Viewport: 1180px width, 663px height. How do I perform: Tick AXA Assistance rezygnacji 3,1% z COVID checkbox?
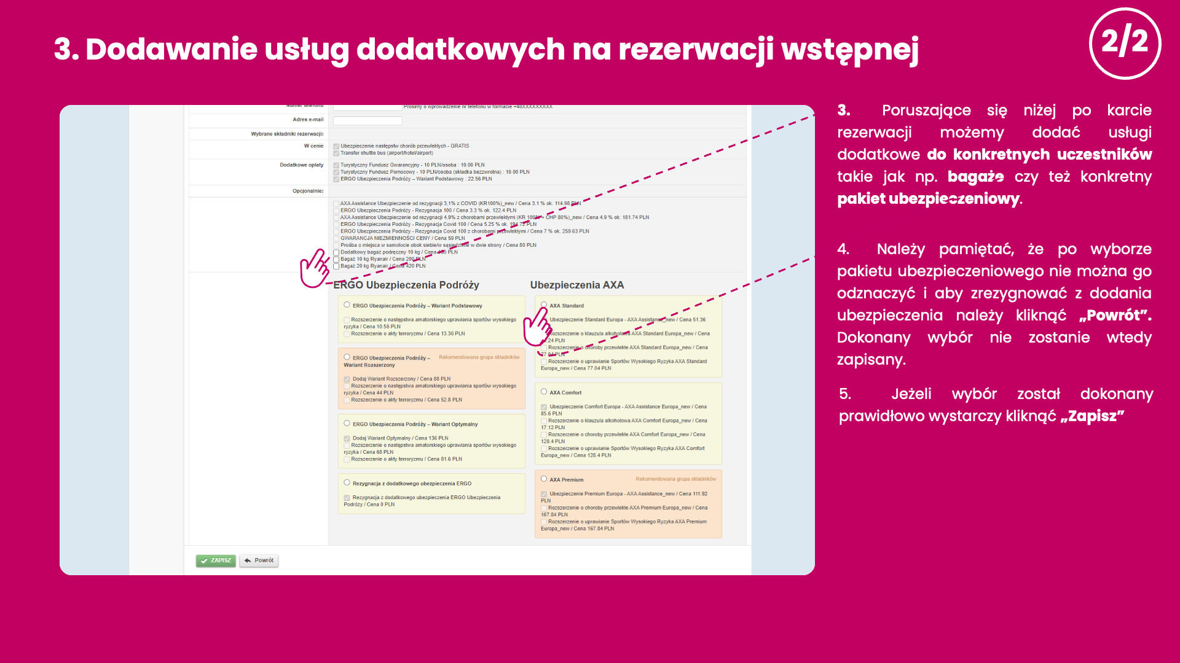[x=336, y=204]
